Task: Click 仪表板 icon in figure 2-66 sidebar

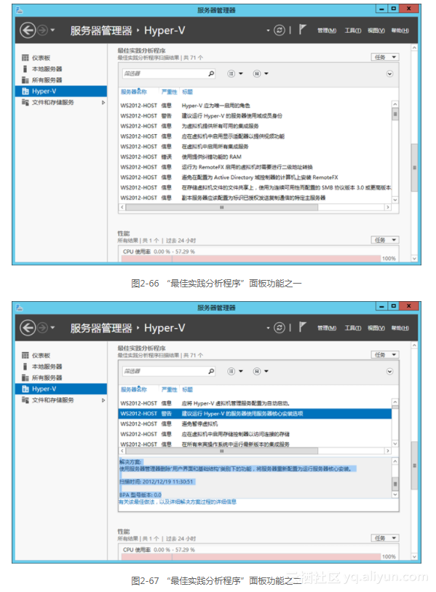Action: (x=25, y=58)
